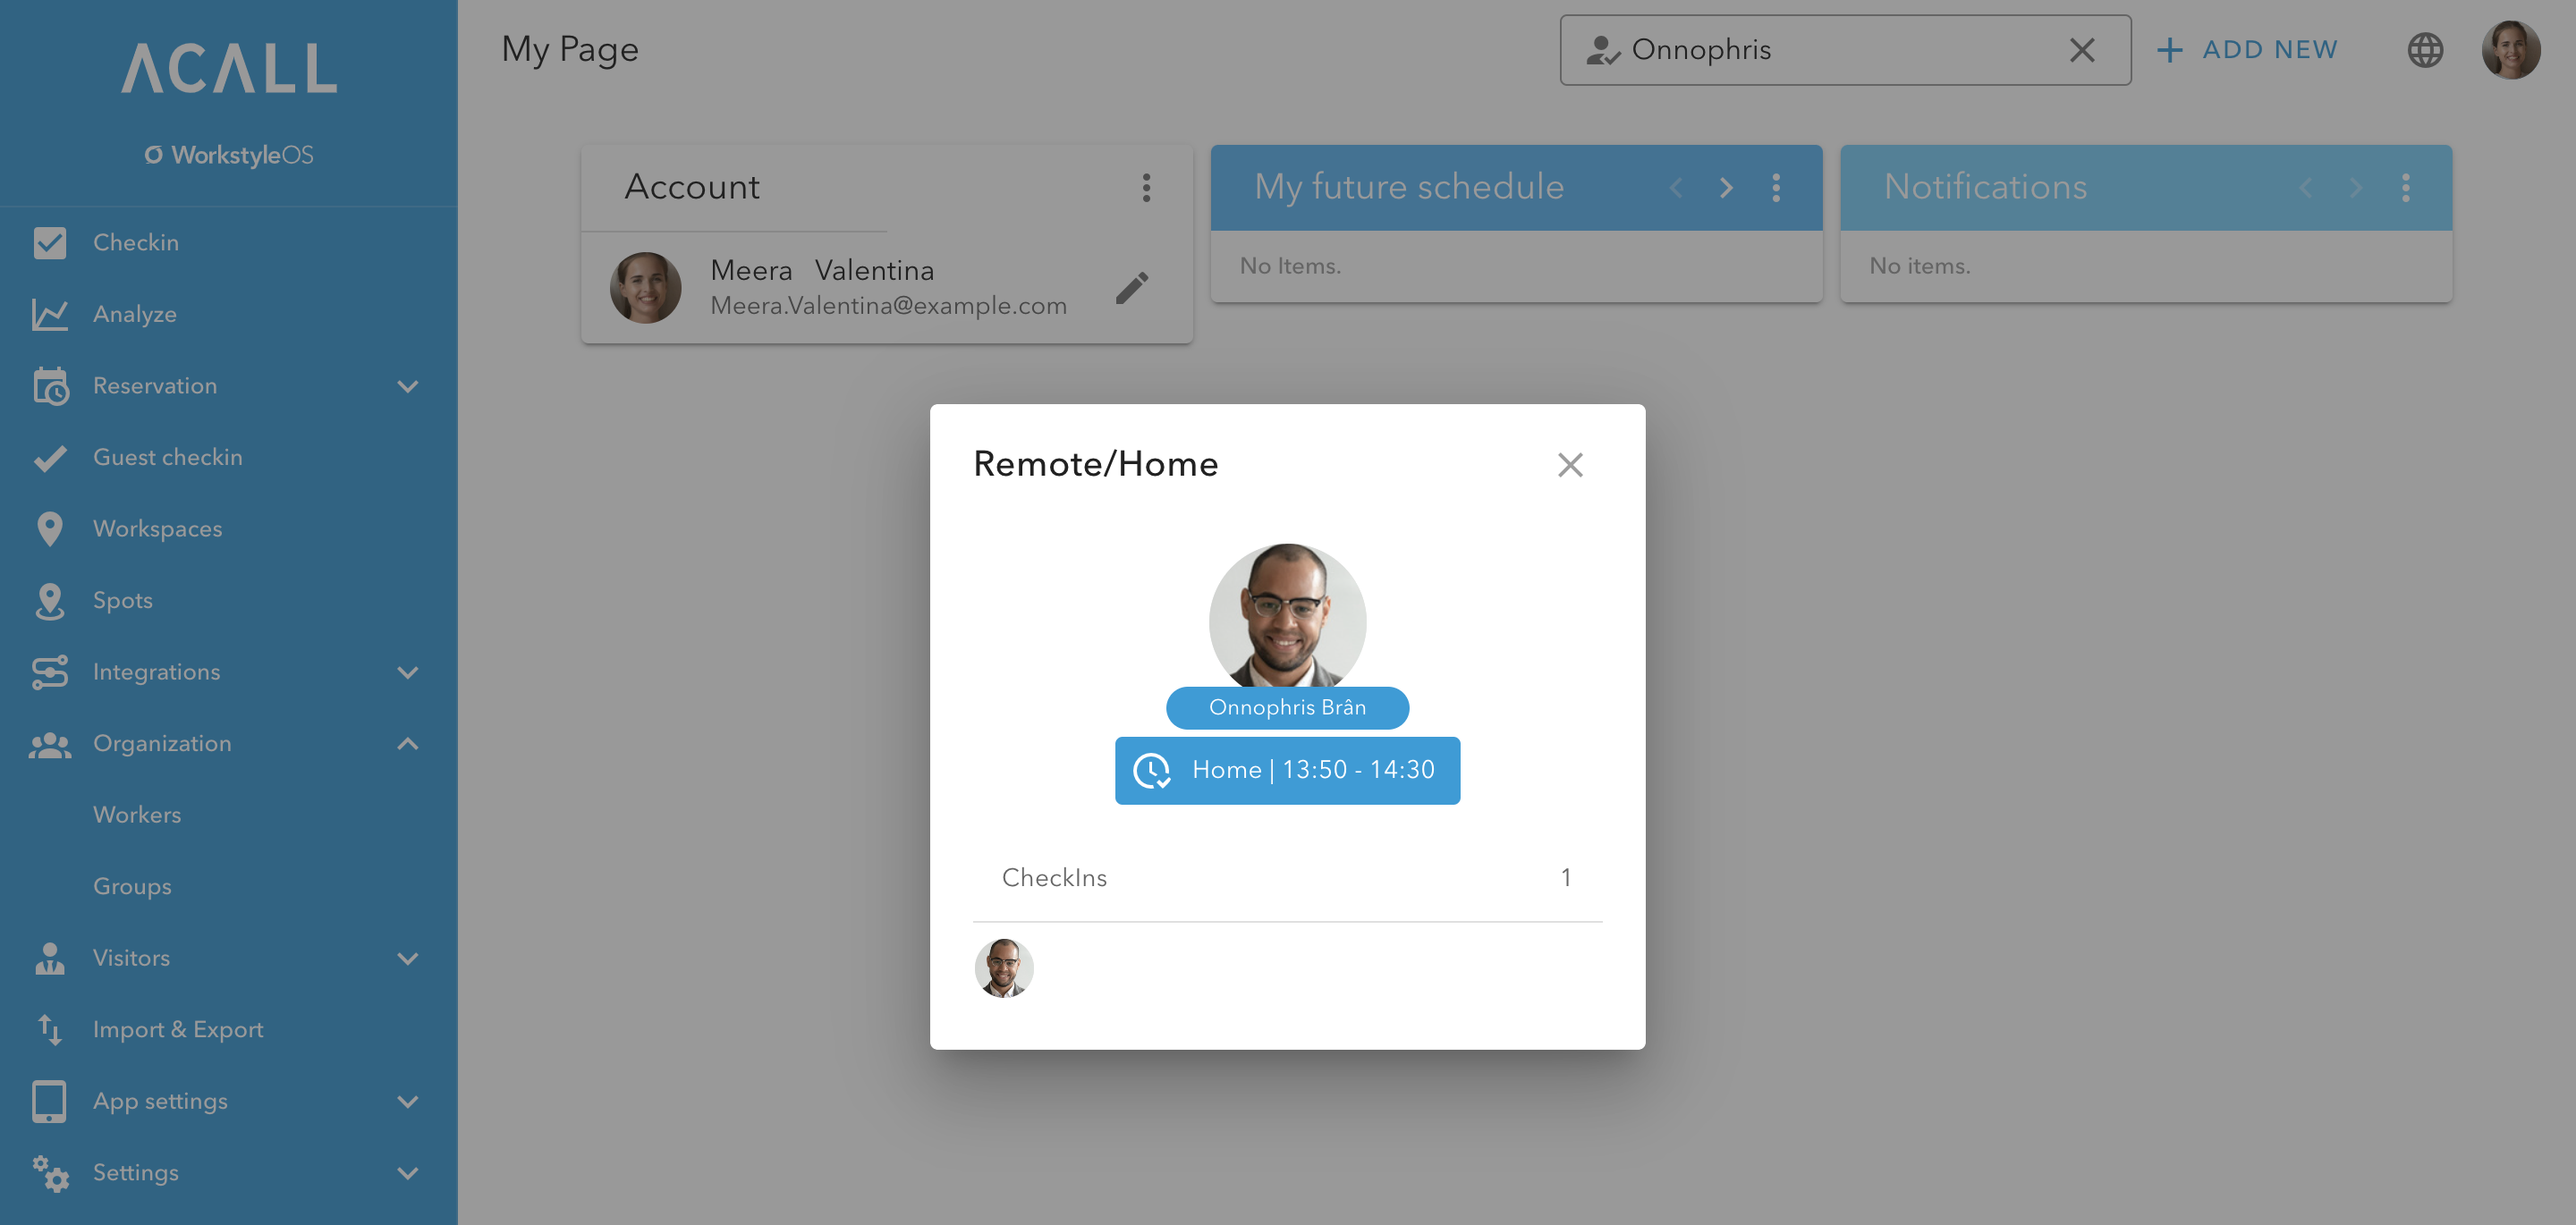
Task: Click the Organization people icon
Action: [x=49, y=744]
